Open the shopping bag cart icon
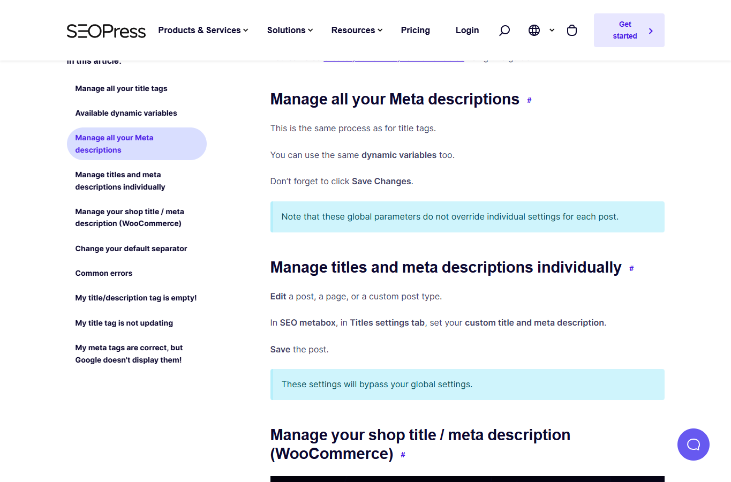 pos(572,31)
